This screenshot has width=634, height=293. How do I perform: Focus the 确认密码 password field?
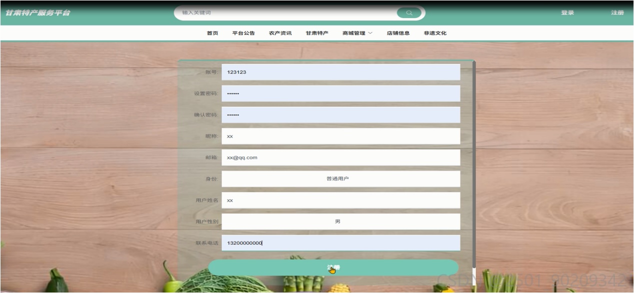click(341, 115)
